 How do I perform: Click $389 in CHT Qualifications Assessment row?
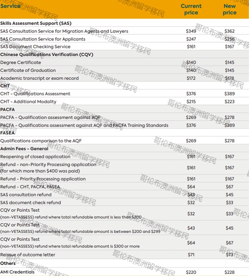coord(230,94)
